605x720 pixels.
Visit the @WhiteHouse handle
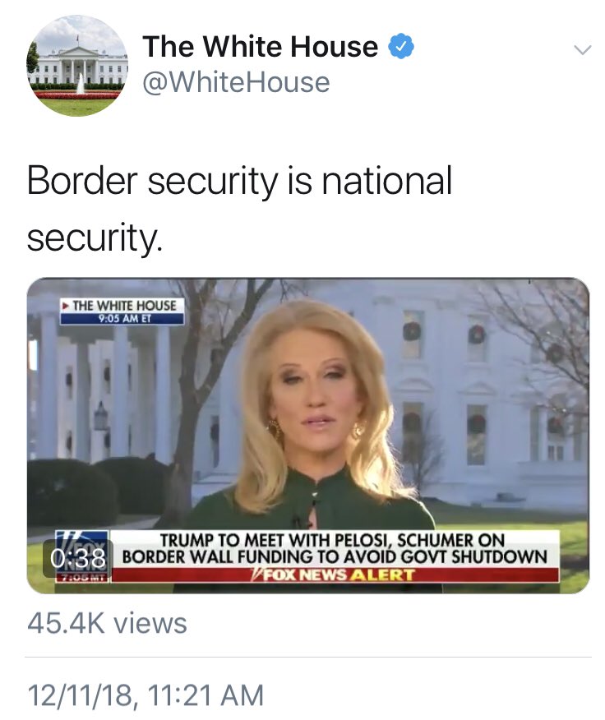(236, 82)
